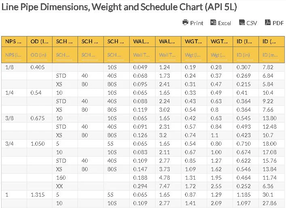Image resolution: width=286 pixels, height=208 pixels.
Task: Download data using the CSV icon
Action: tap(242, 23)
